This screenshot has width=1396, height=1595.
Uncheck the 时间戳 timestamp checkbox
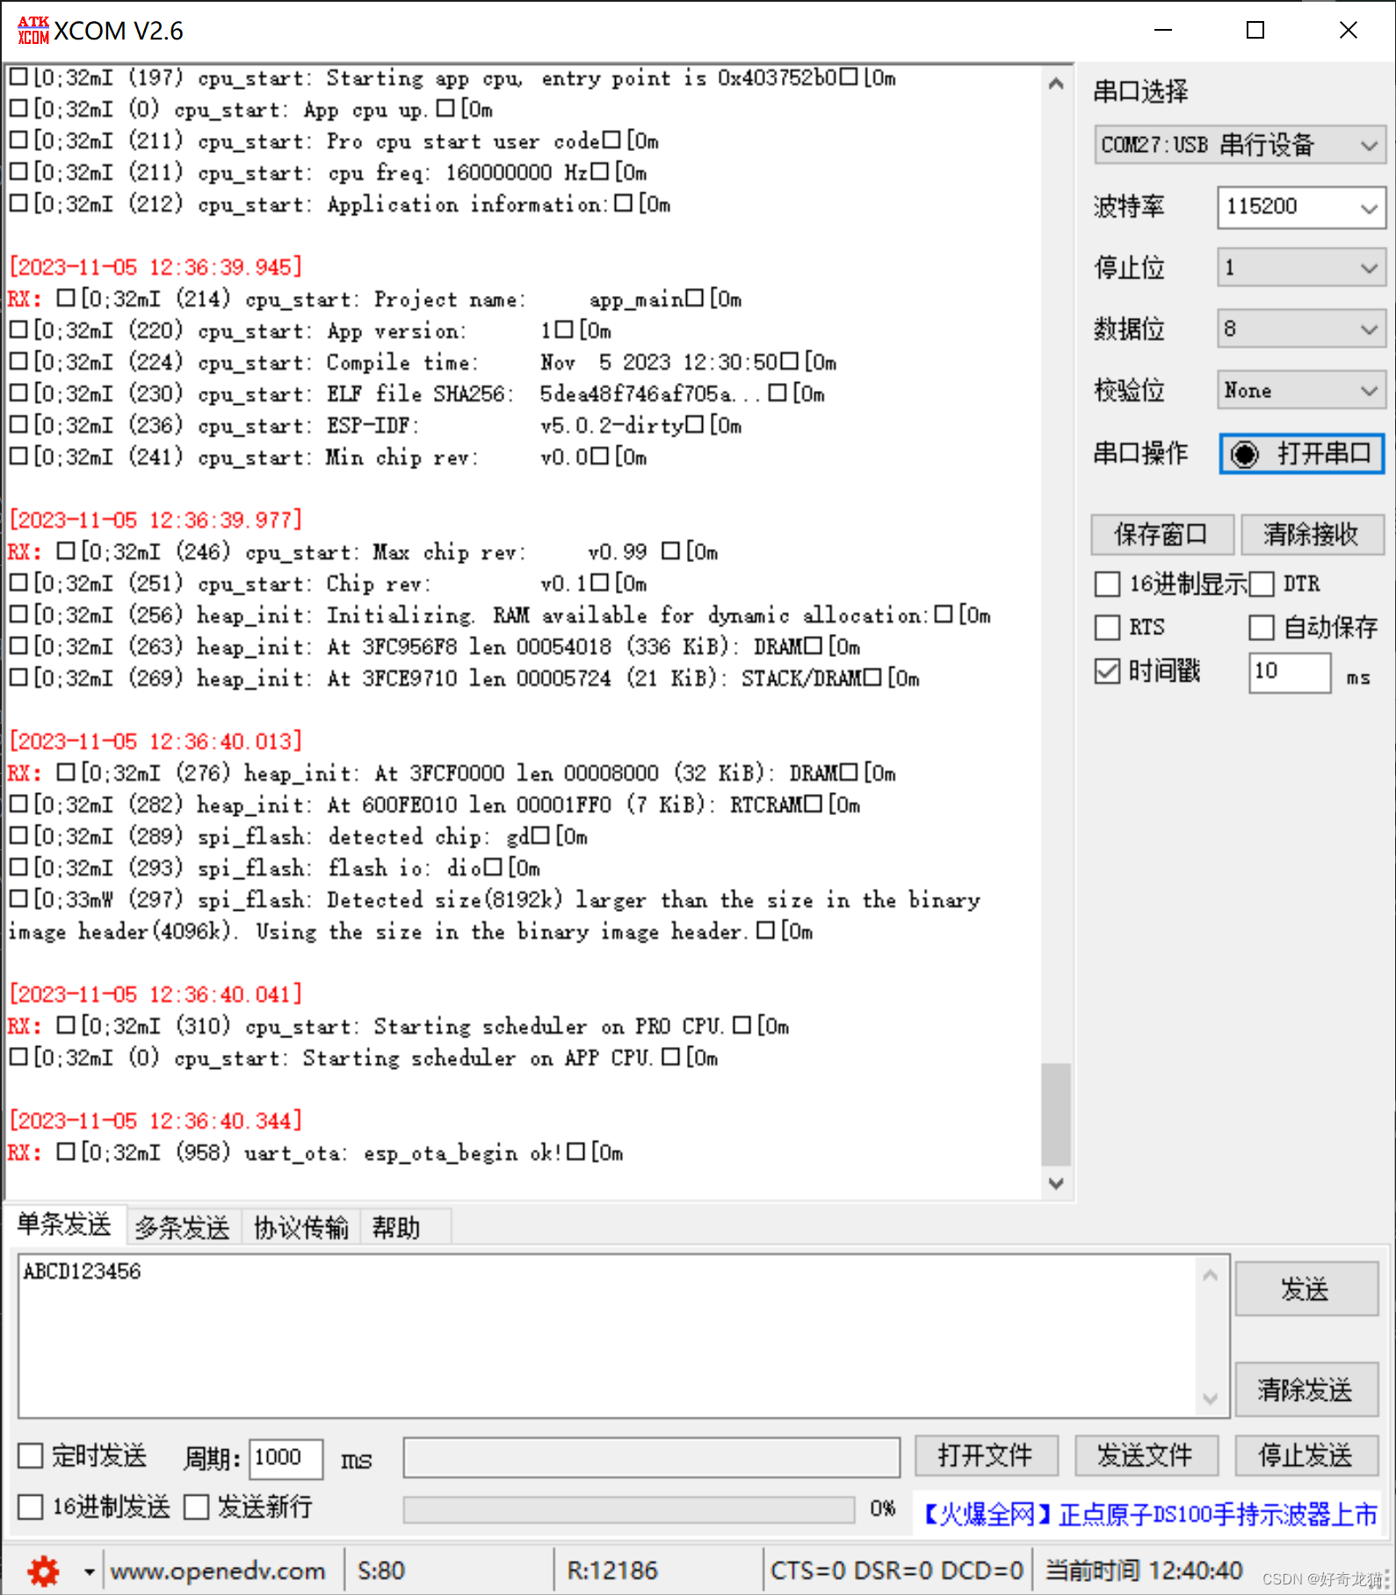pos(1107,671)
